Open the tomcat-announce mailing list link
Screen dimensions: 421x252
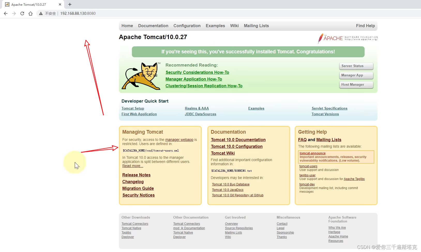[x=312, y=153]
